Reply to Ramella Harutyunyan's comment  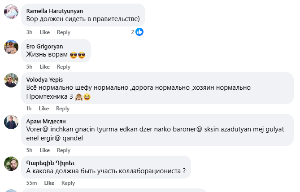[64, 32]
